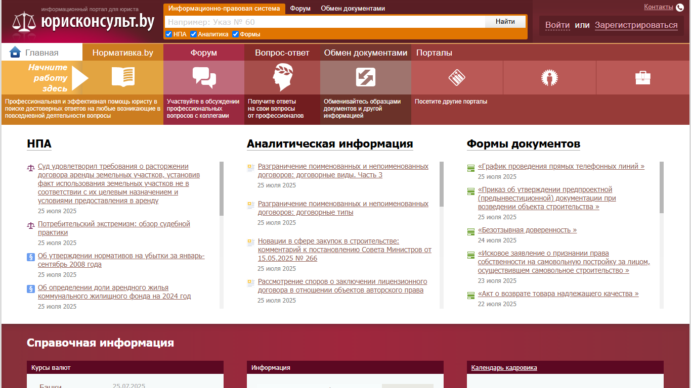
Task: Click scales icon next to Суд удовлетворил требования
Action: (31, 167)
